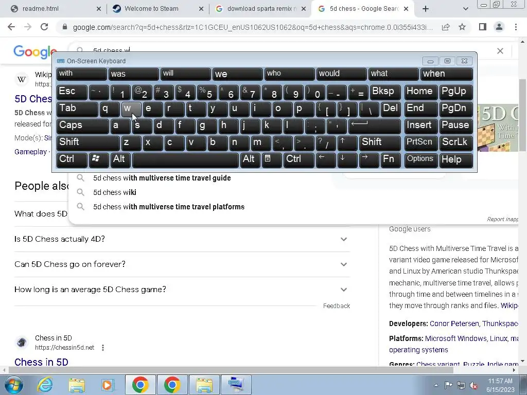This screenshot has height=395, width=527.
Task: Click the horizontal scrollbar at page bottom
Action: [231, 370]
